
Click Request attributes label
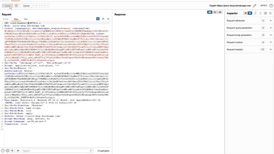(x=236, y=21)
